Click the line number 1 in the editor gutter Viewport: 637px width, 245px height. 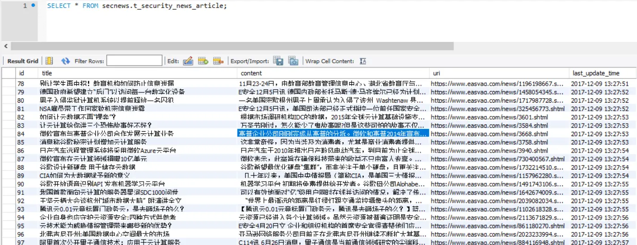(x=25, y=6)
